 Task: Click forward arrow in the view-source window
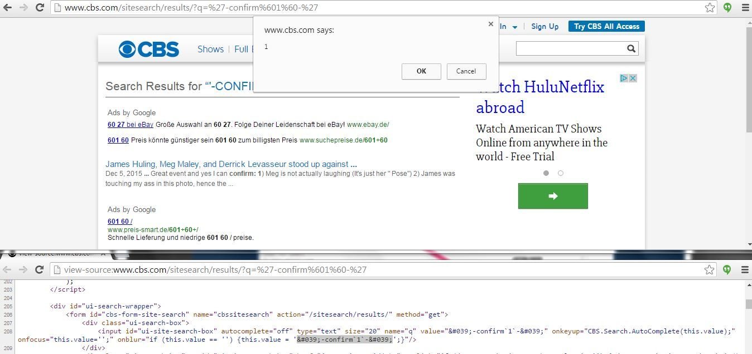point(23,269)
